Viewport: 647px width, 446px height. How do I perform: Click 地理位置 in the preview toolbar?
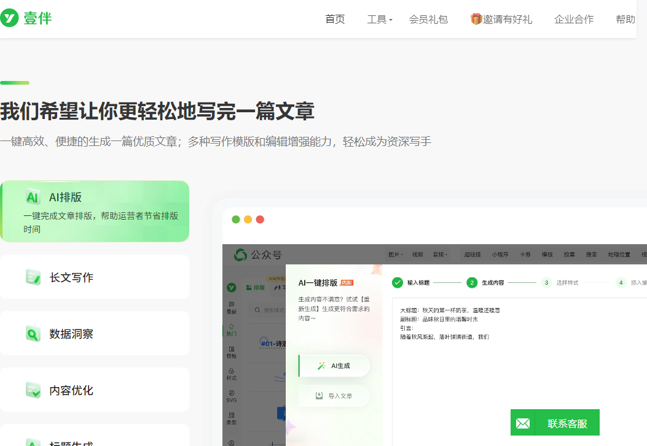tap(619, 255)
